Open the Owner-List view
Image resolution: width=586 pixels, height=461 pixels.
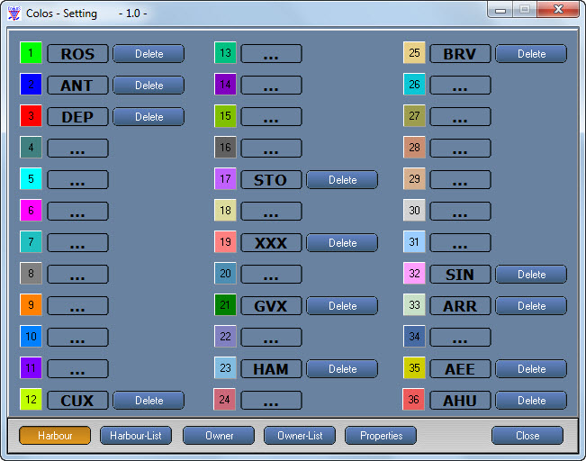300,436
